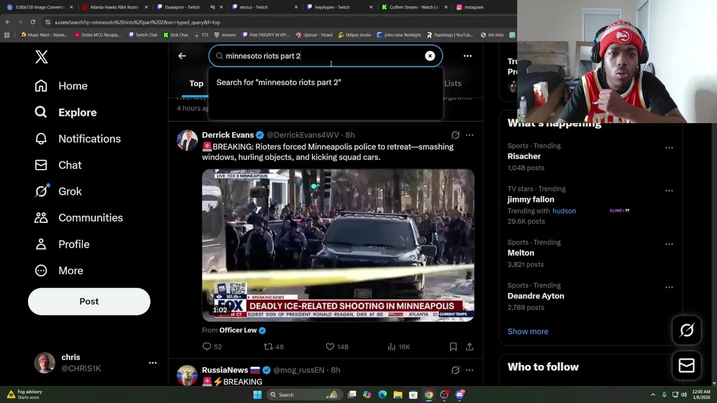This screenshot has width=717, height=403.
Task: Go to the Explore section
Action: pyautogui.click(x=66, y=113)
